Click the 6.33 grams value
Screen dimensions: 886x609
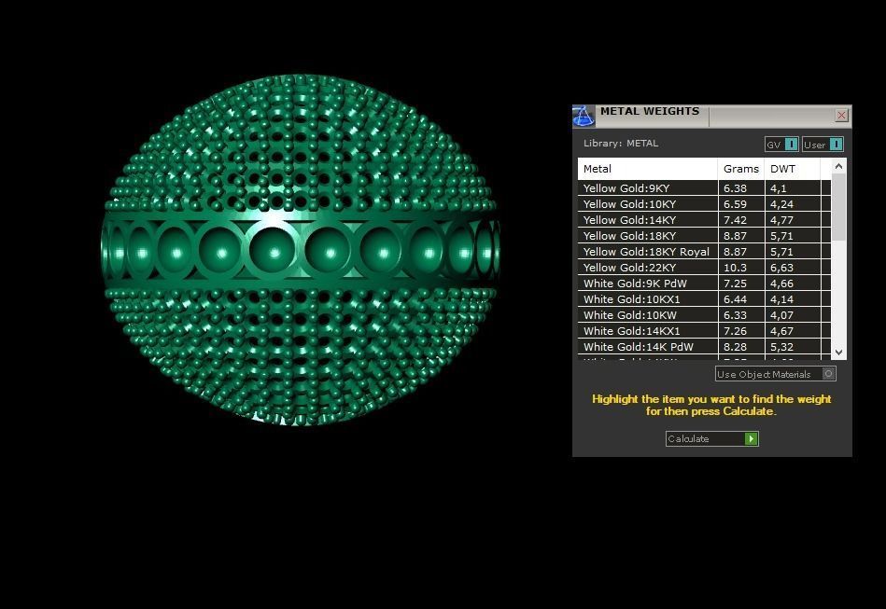[x=735, y=315]
